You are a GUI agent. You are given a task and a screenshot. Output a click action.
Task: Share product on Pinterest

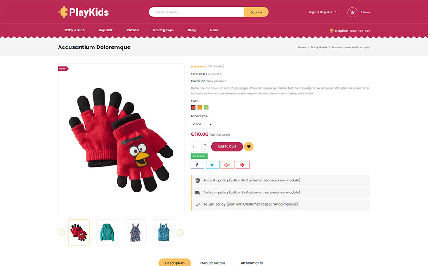coord(243,165)
